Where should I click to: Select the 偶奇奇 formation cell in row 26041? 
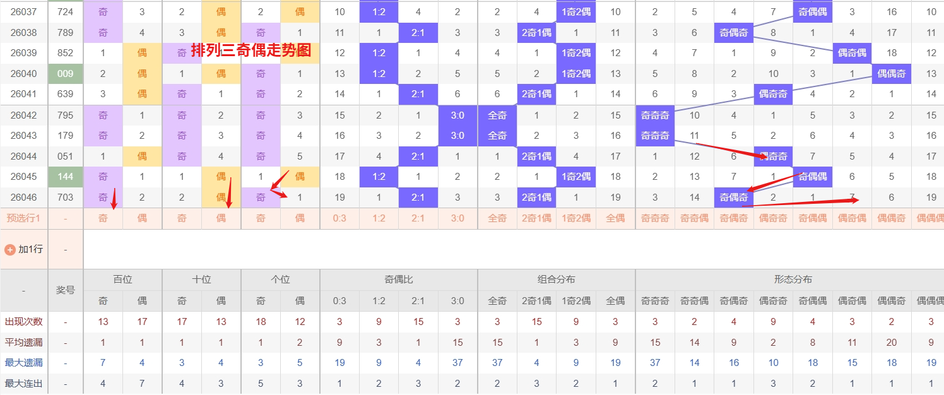coord(773,94)
